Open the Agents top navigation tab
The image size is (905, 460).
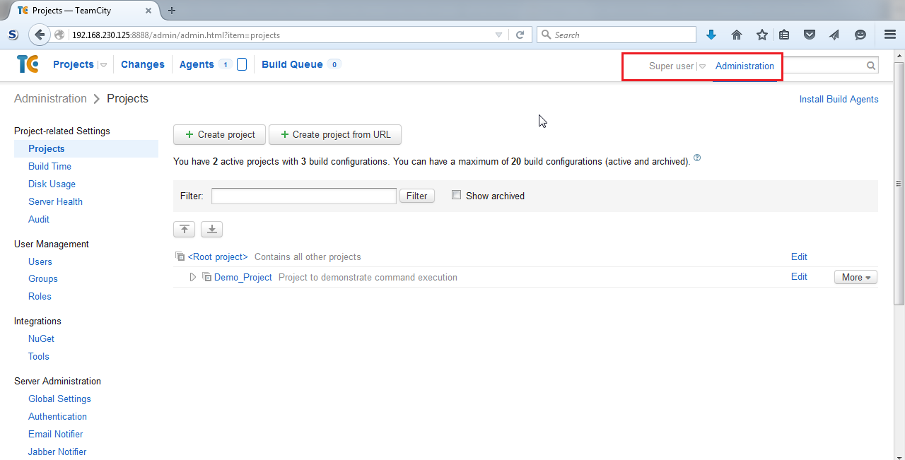click(197, 64)
